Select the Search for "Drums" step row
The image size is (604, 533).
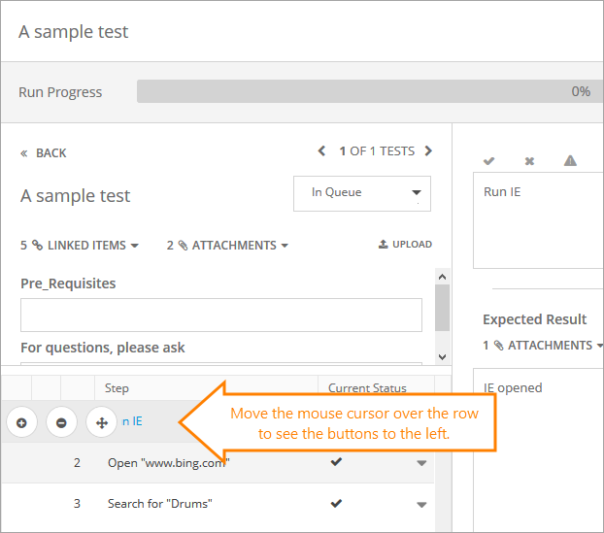[x=160, y=504]
